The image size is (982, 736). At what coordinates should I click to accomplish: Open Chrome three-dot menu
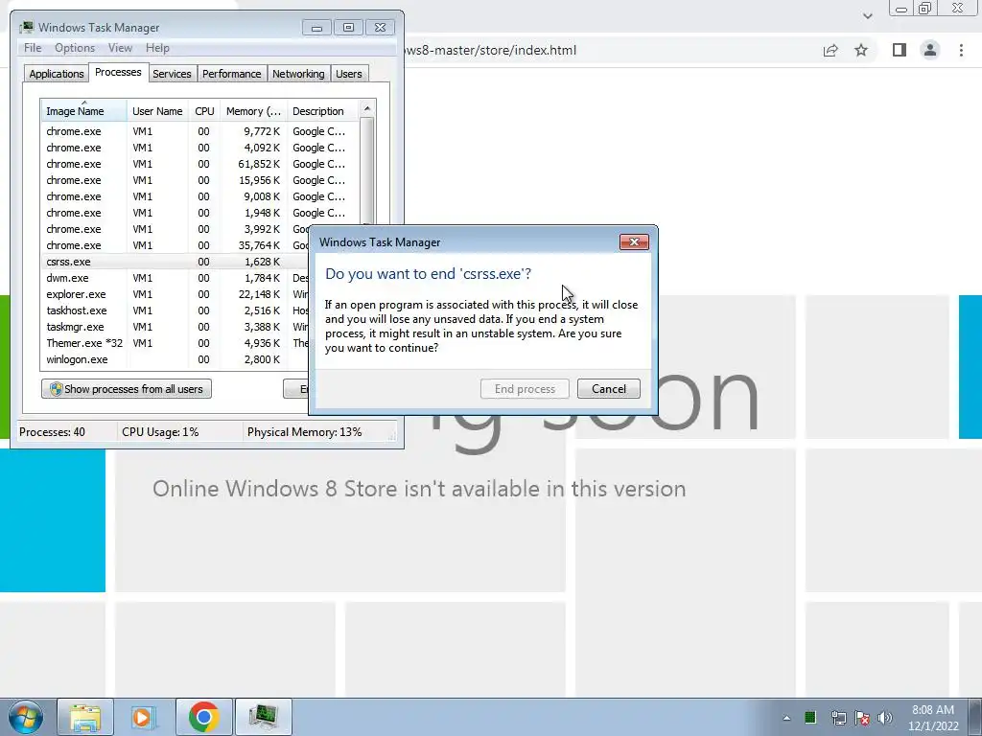coord(961,50)
